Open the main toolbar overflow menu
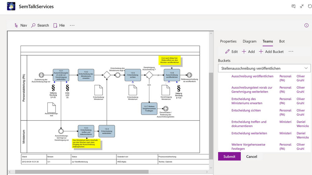 [72, 25]
